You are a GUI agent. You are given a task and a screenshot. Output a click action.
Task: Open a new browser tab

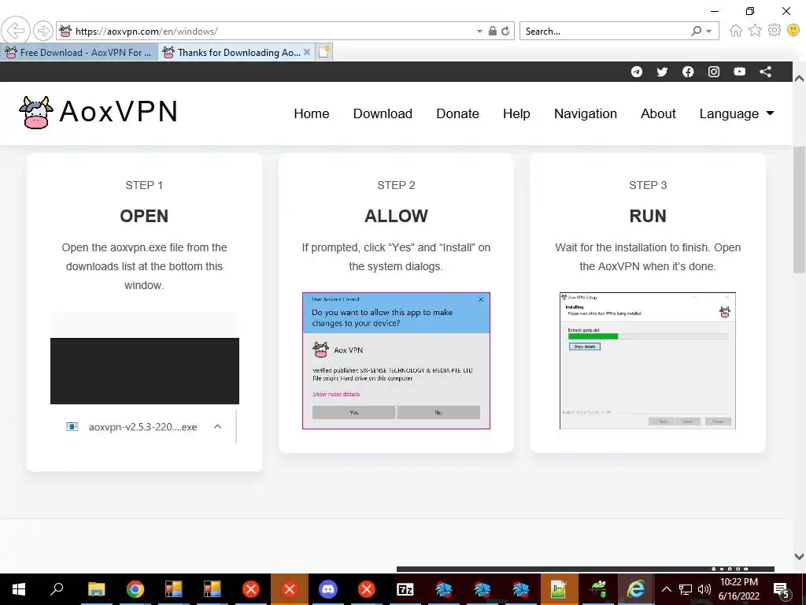coord(324,52)
